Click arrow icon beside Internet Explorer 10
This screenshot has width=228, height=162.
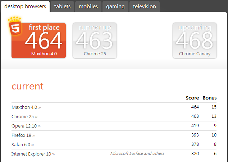(x=54, y=154)
